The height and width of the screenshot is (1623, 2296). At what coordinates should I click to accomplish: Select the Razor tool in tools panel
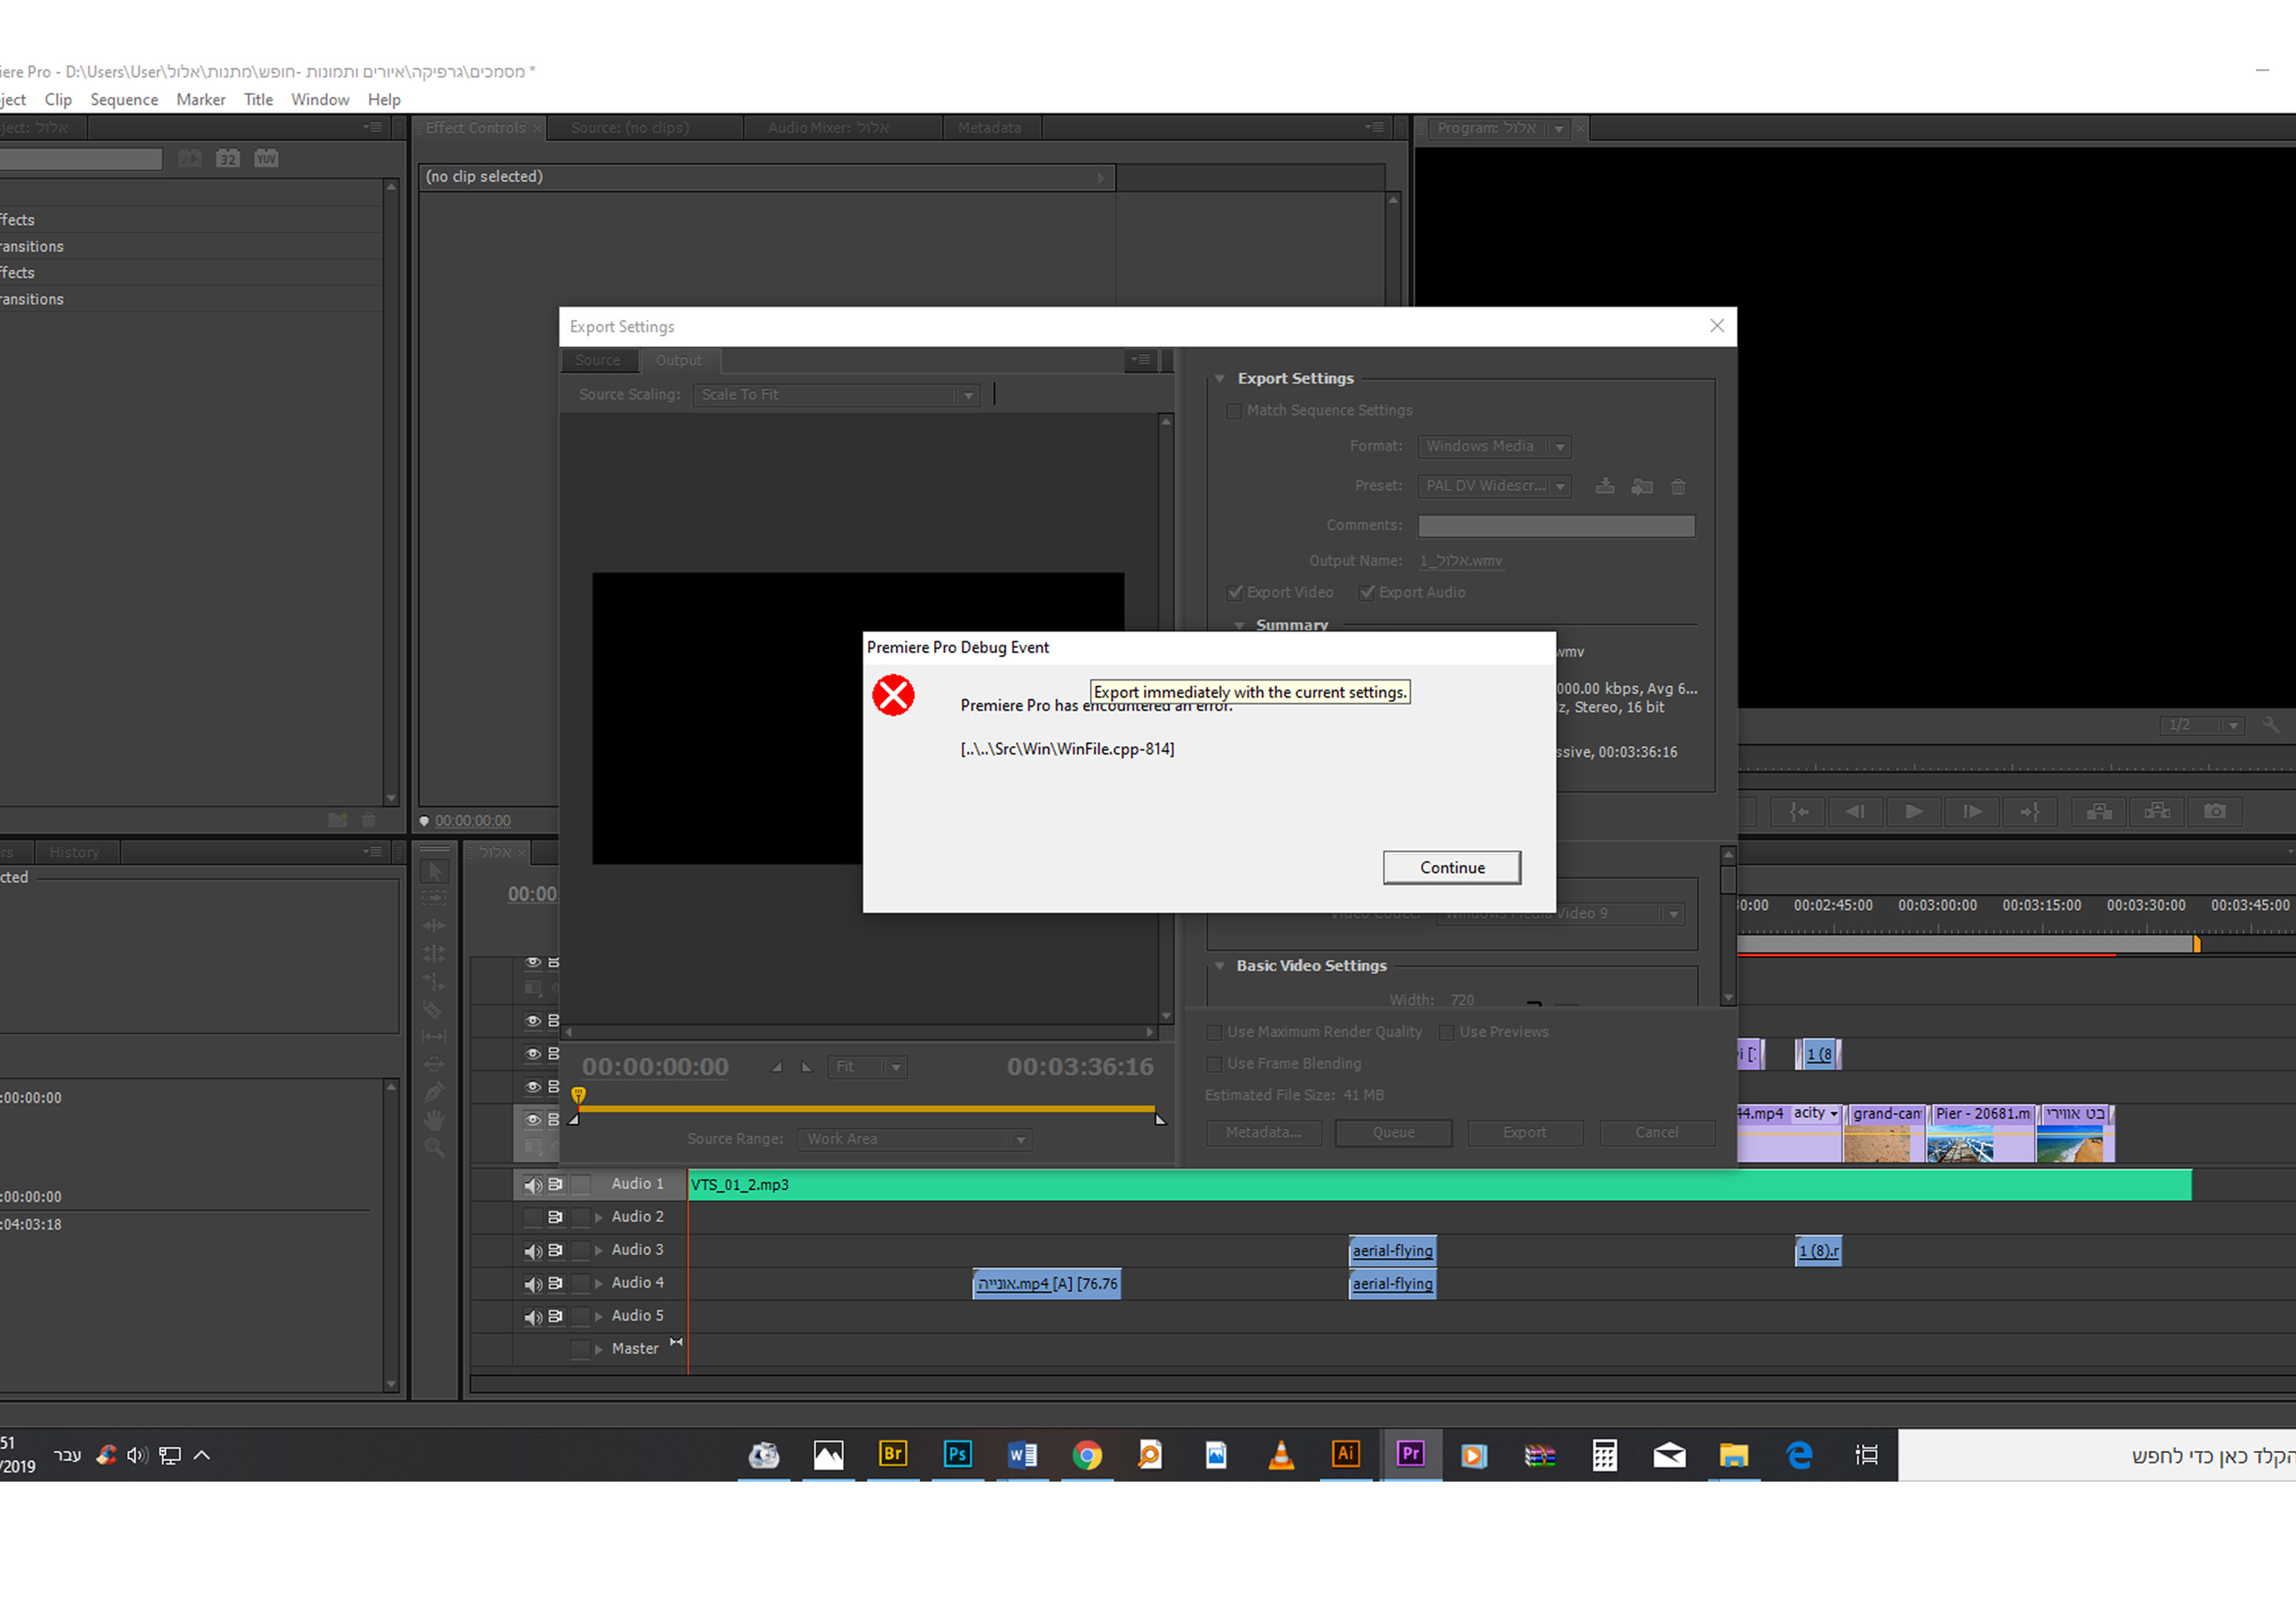434,1009
